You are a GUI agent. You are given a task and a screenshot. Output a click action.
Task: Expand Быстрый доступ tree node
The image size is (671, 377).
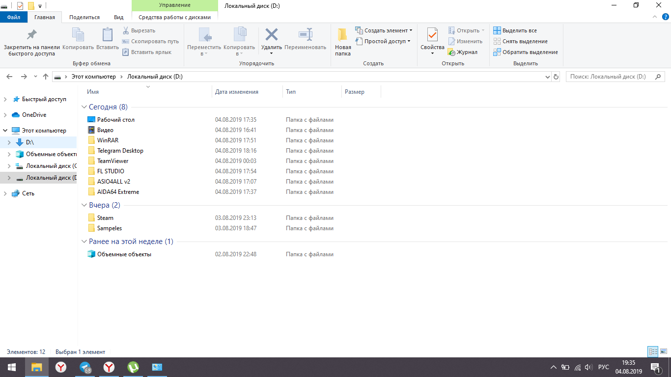pyautogui.click(x=5, y=99)
